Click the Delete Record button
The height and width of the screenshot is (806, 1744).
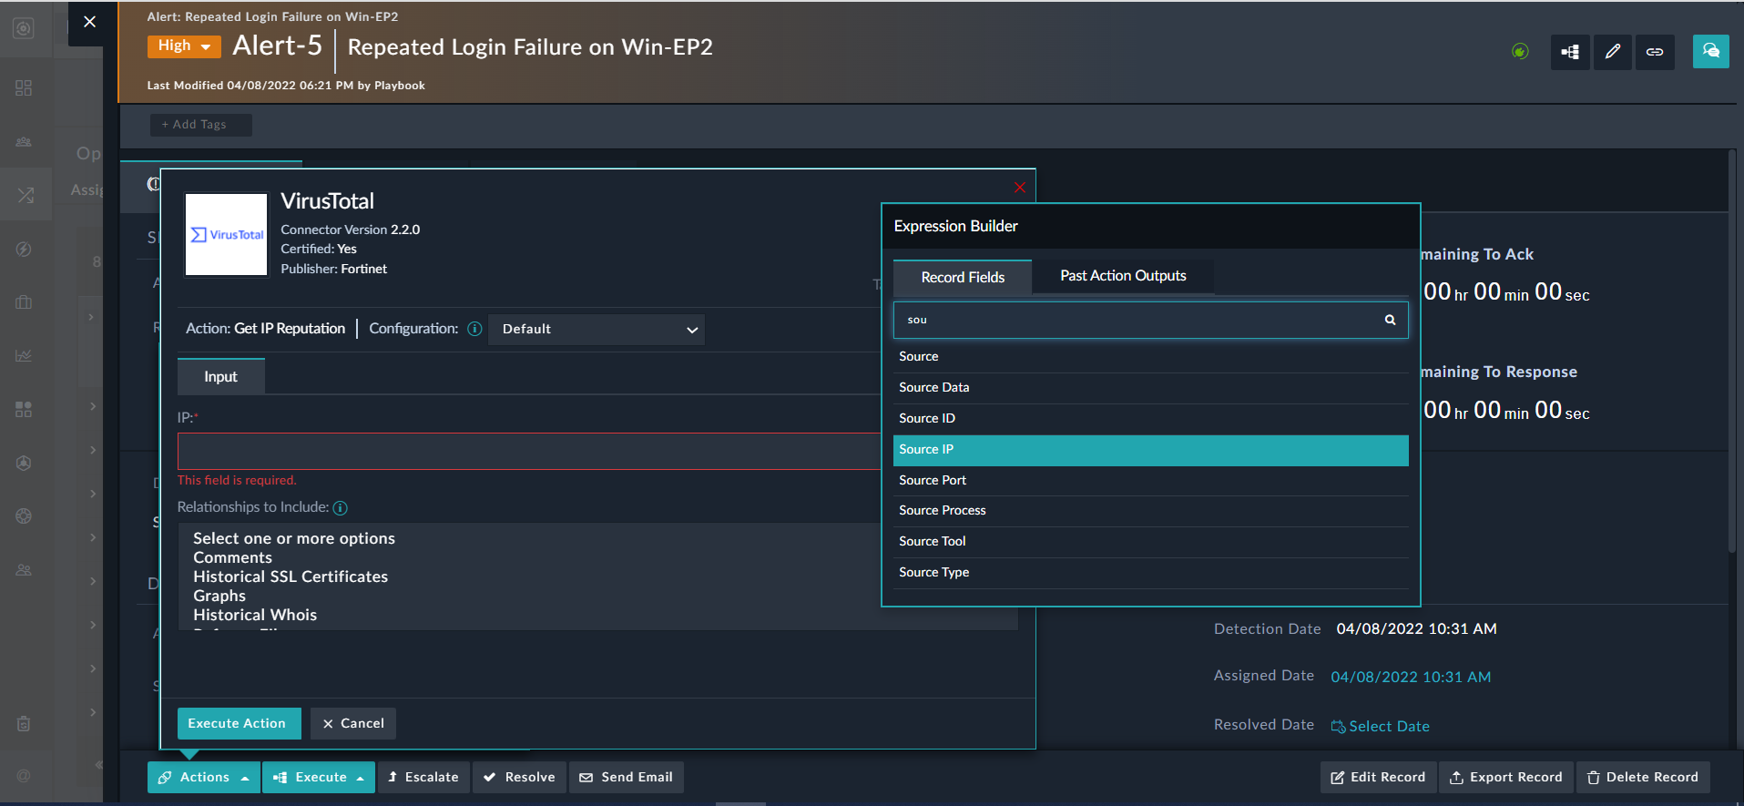pyautogui.click(x=1643, y=778)
